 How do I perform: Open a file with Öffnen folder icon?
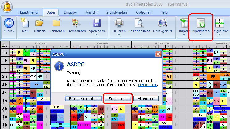39,23
